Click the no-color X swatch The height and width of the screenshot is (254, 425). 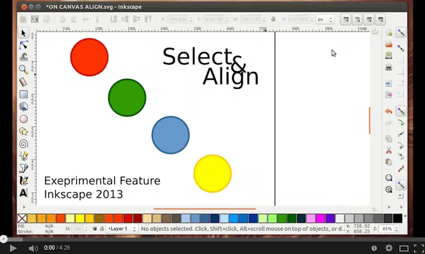coord(22,218)
